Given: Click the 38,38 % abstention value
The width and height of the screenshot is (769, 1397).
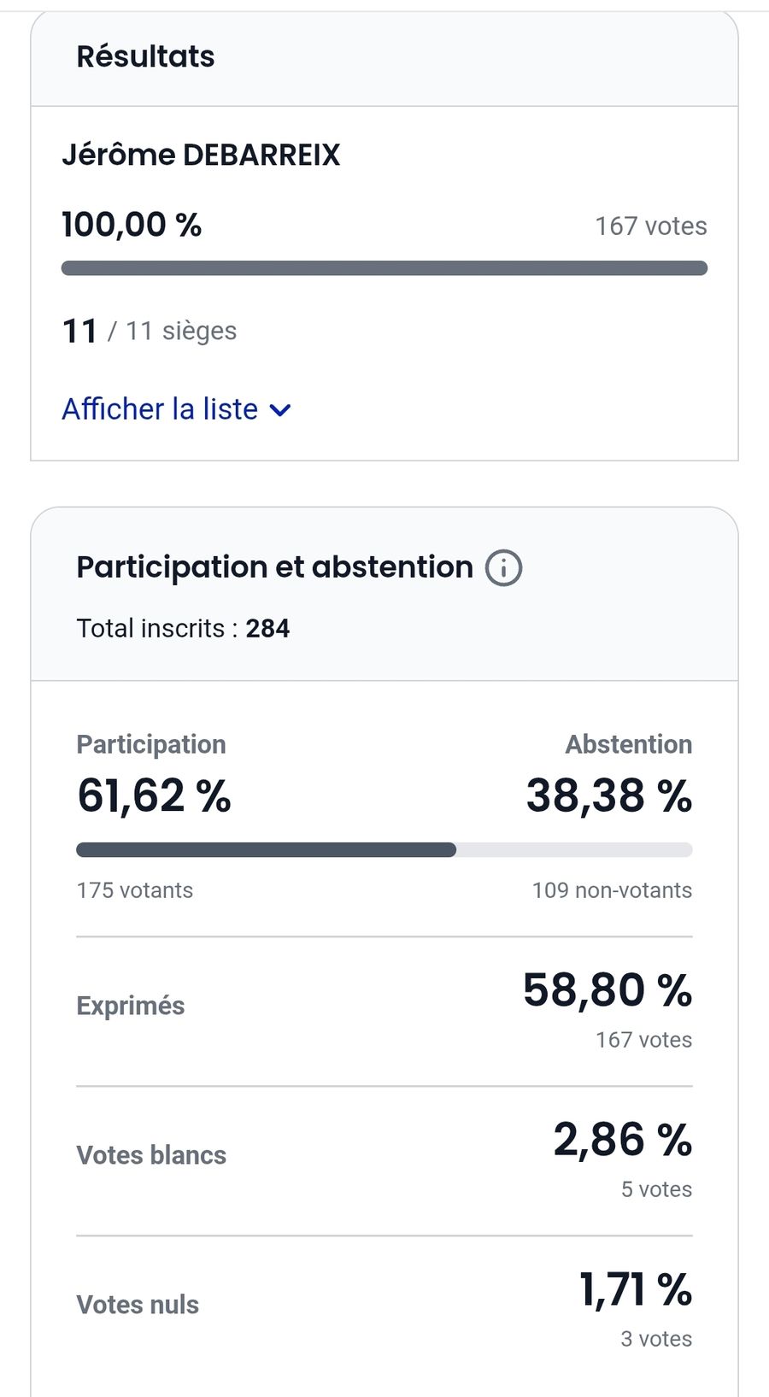Looking at the screenshot, I should (x=608, y=795).
